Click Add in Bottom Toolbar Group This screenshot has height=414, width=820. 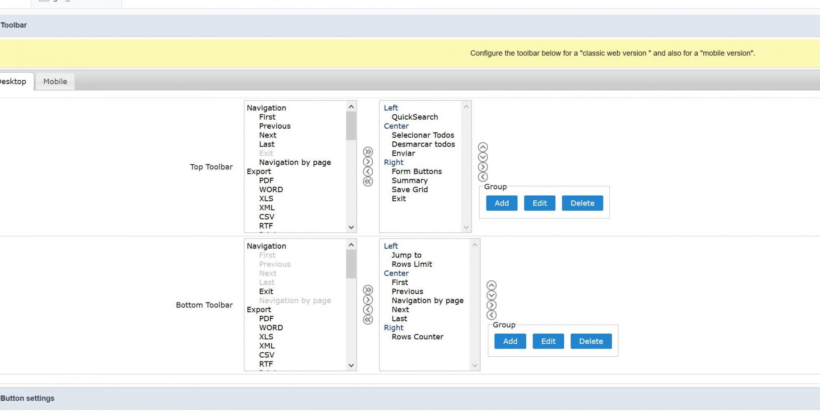510,341
